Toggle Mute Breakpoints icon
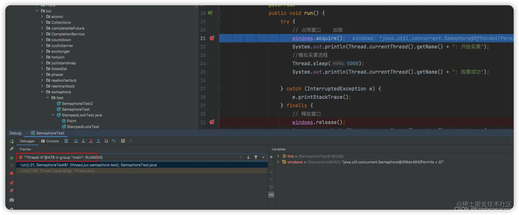This screenshot has width=519, height=215. [x=12, y=190]
